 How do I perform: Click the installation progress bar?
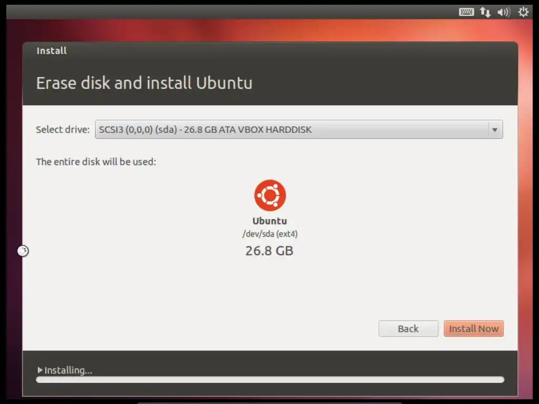coord(270,380)
